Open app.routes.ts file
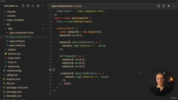This screenshot has height=100, width=178. click(17, 45)
